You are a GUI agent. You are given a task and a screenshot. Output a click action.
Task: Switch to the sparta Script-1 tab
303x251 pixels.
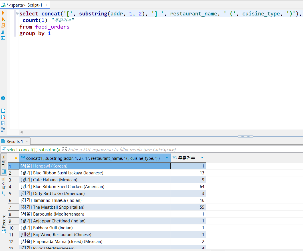tap(25, 5)
